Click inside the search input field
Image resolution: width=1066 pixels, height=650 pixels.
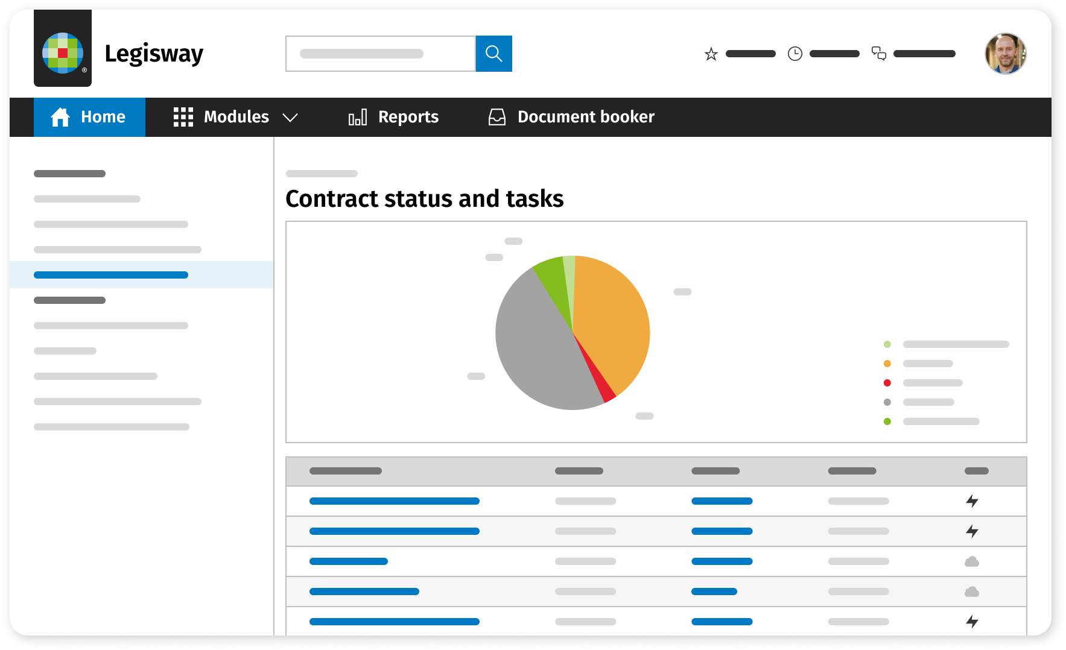[x=380, y=54]
